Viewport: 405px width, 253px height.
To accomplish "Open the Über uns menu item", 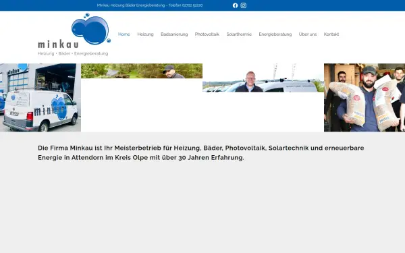I will [x=308, y=34].
